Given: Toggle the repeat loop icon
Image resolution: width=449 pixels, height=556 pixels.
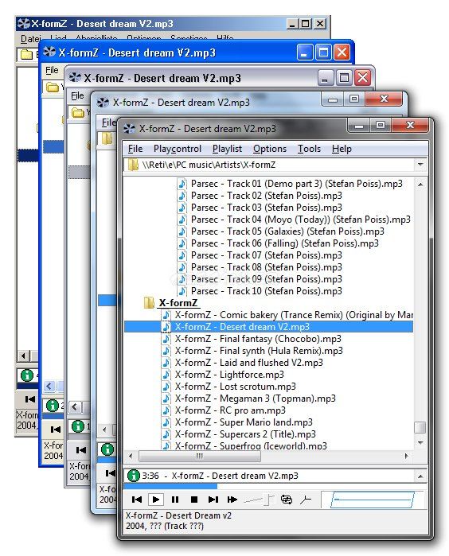Looking at the screenshot, I should [x=287, y=500].
